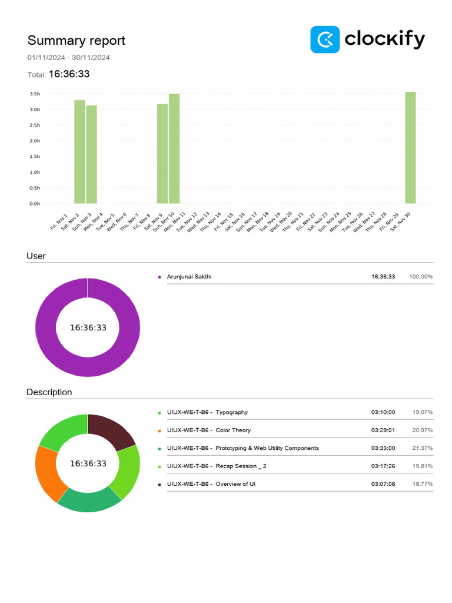Click the orange dot beside Color Theory

[159, 430]
